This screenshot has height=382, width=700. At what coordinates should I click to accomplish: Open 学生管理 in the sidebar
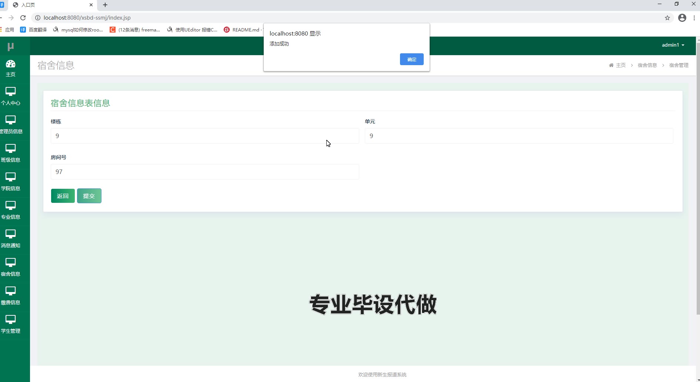(10, 325)
